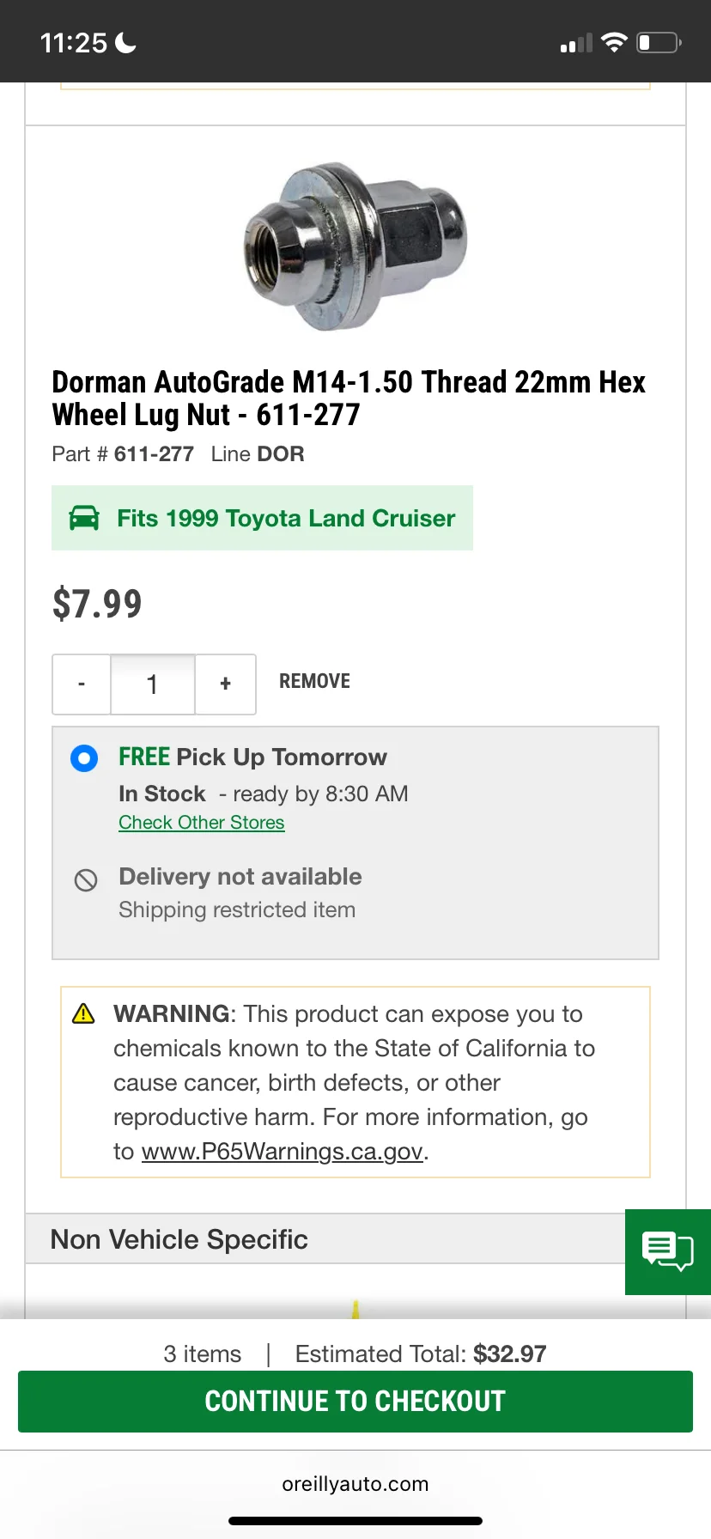Select the FREE Pick Up Tomorrow radio button
Screen dimensions: 711x1539
pos(84,758)
